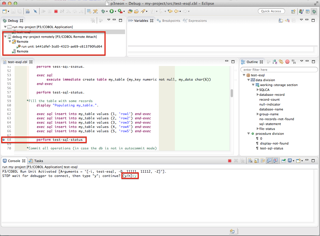The width and height of the screenshot is (320, 236).
Task: Collapse debug my-project remotely tree node
Action: tap(5, 37)
